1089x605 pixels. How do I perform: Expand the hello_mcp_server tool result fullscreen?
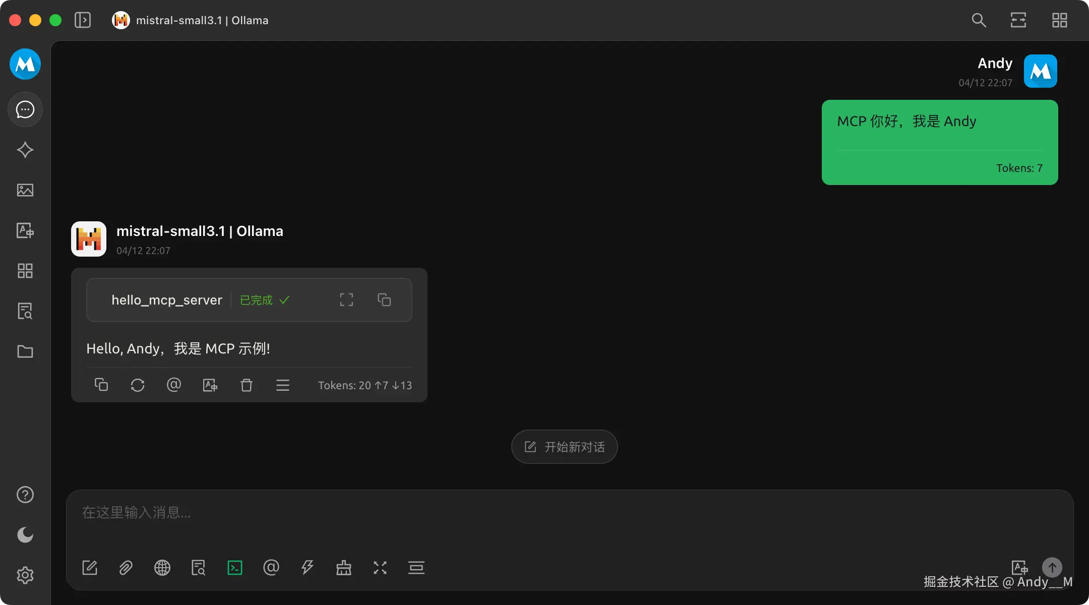[346, 300]
